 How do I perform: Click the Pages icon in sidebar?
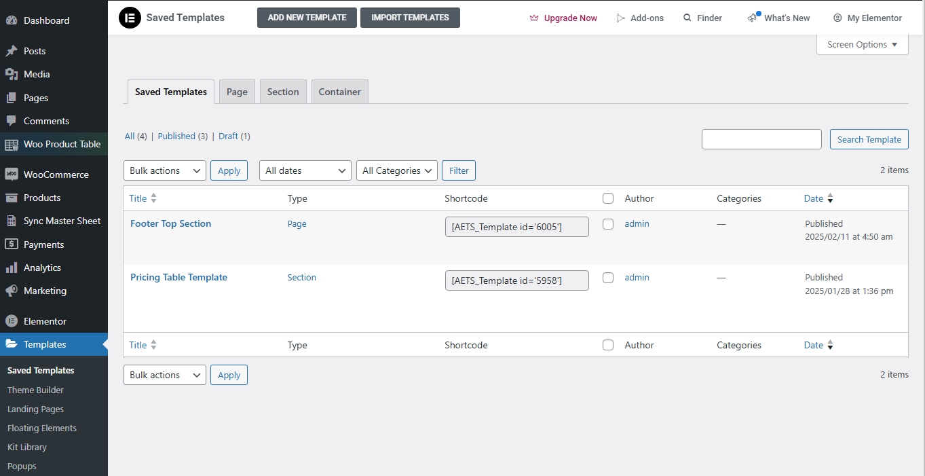(11, 98)
